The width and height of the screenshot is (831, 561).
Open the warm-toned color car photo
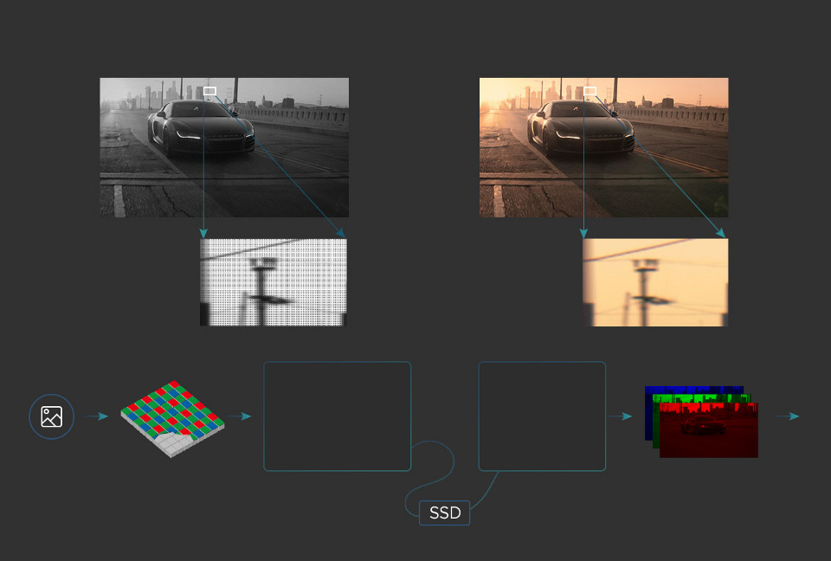[603, 147]
